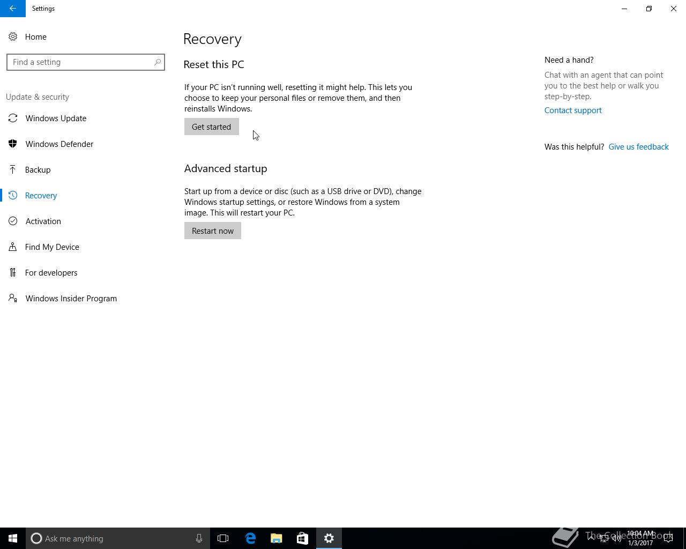Open the Windows Update page
This screenshot has height=549, width=686.
(x=56, y=118)
